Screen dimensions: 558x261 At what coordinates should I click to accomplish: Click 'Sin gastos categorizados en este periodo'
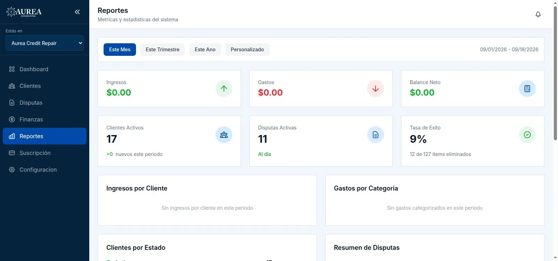pyautogui.click(x=435, y=208)
